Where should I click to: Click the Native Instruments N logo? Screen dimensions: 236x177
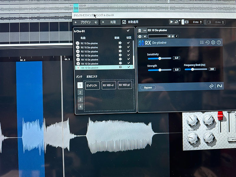219,86
